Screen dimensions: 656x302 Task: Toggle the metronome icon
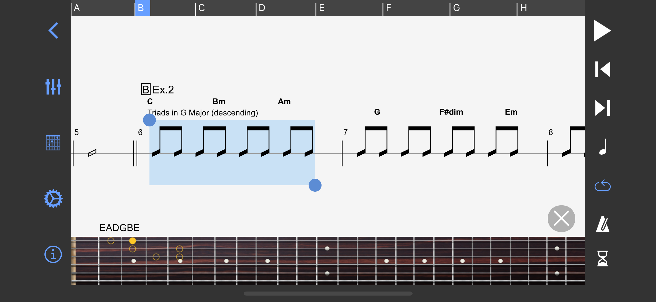[602, 224]
